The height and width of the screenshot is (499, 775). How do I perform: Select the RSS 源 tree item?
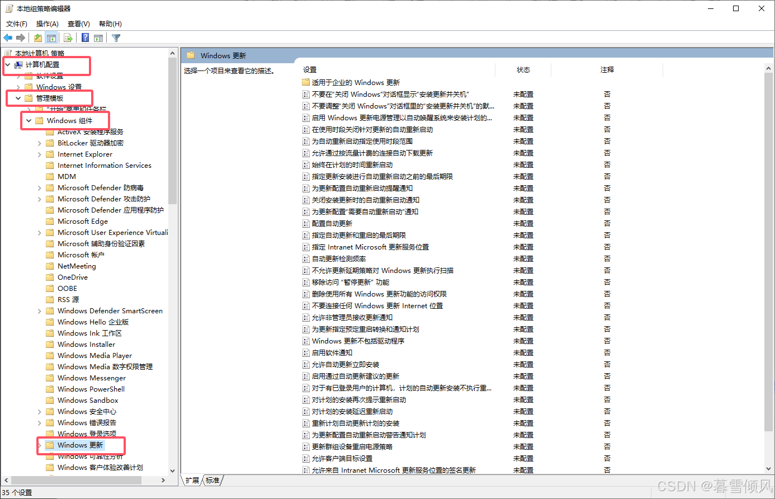point(68,300)
